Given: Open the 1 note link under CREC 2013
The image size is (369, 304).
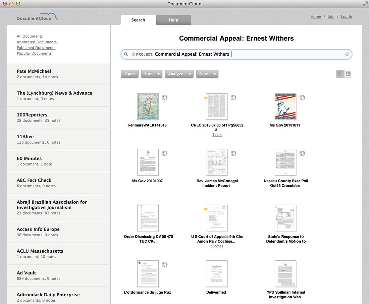Looking at the screenshot, I should (217, 135).
